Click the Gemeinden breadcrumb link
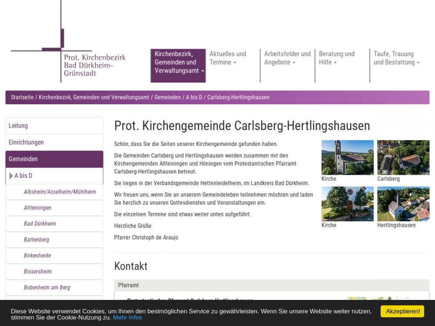The image size is (435, 326). (x=167, y=97)
